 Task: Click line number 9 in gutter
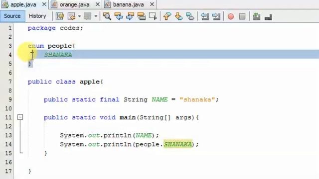pos(10,99)
